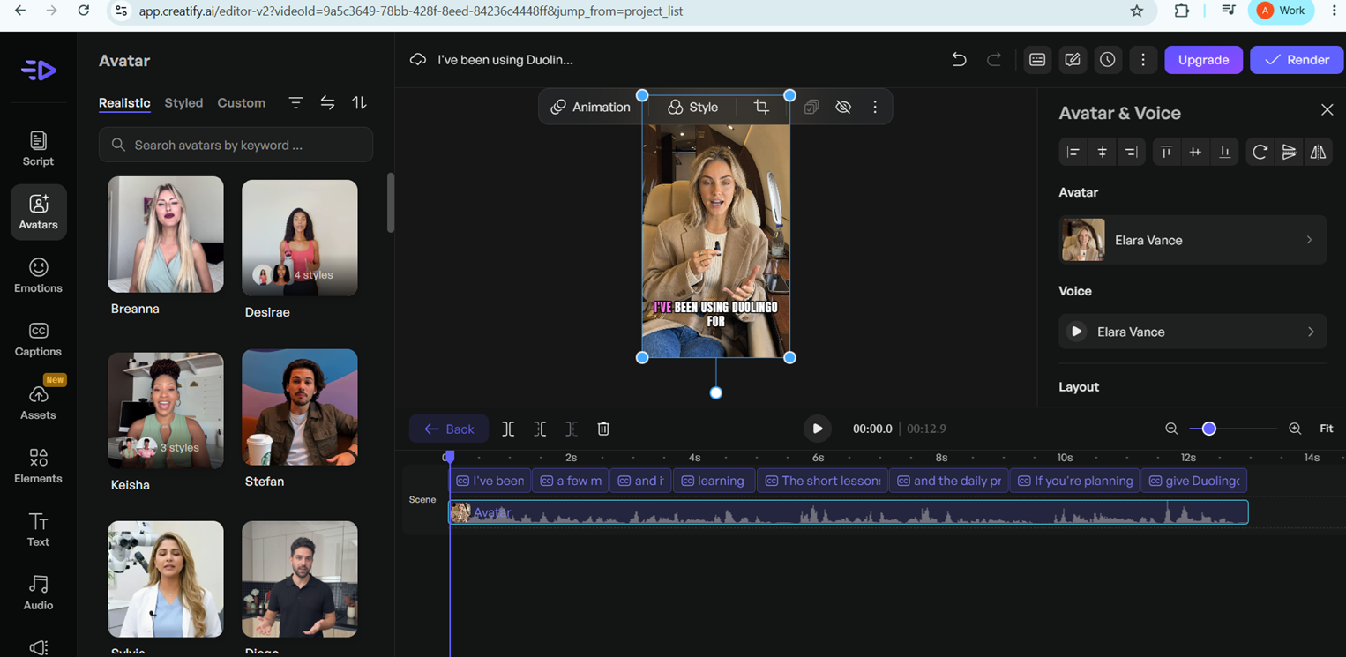Open version history clock icon

[1107, 60]
